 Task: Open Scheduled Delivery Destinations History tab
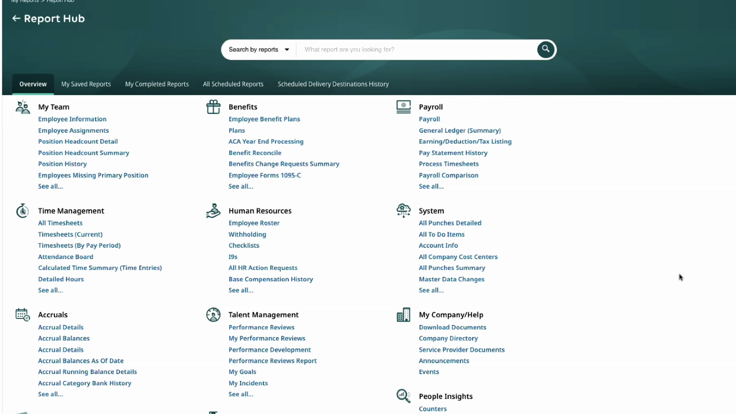(x=333, y=84)
